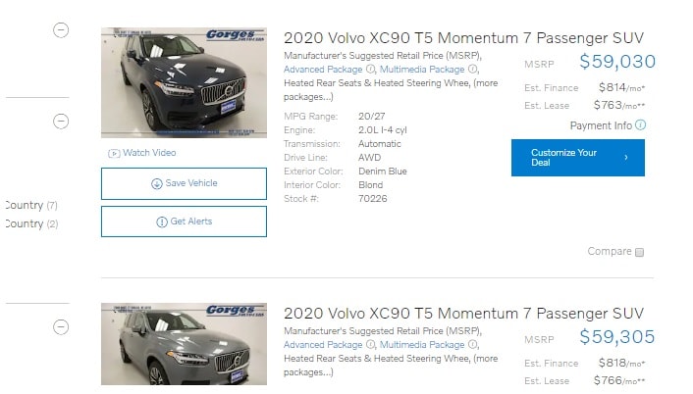Check the Compare checkbox for first Volvo

pos(639,252)
